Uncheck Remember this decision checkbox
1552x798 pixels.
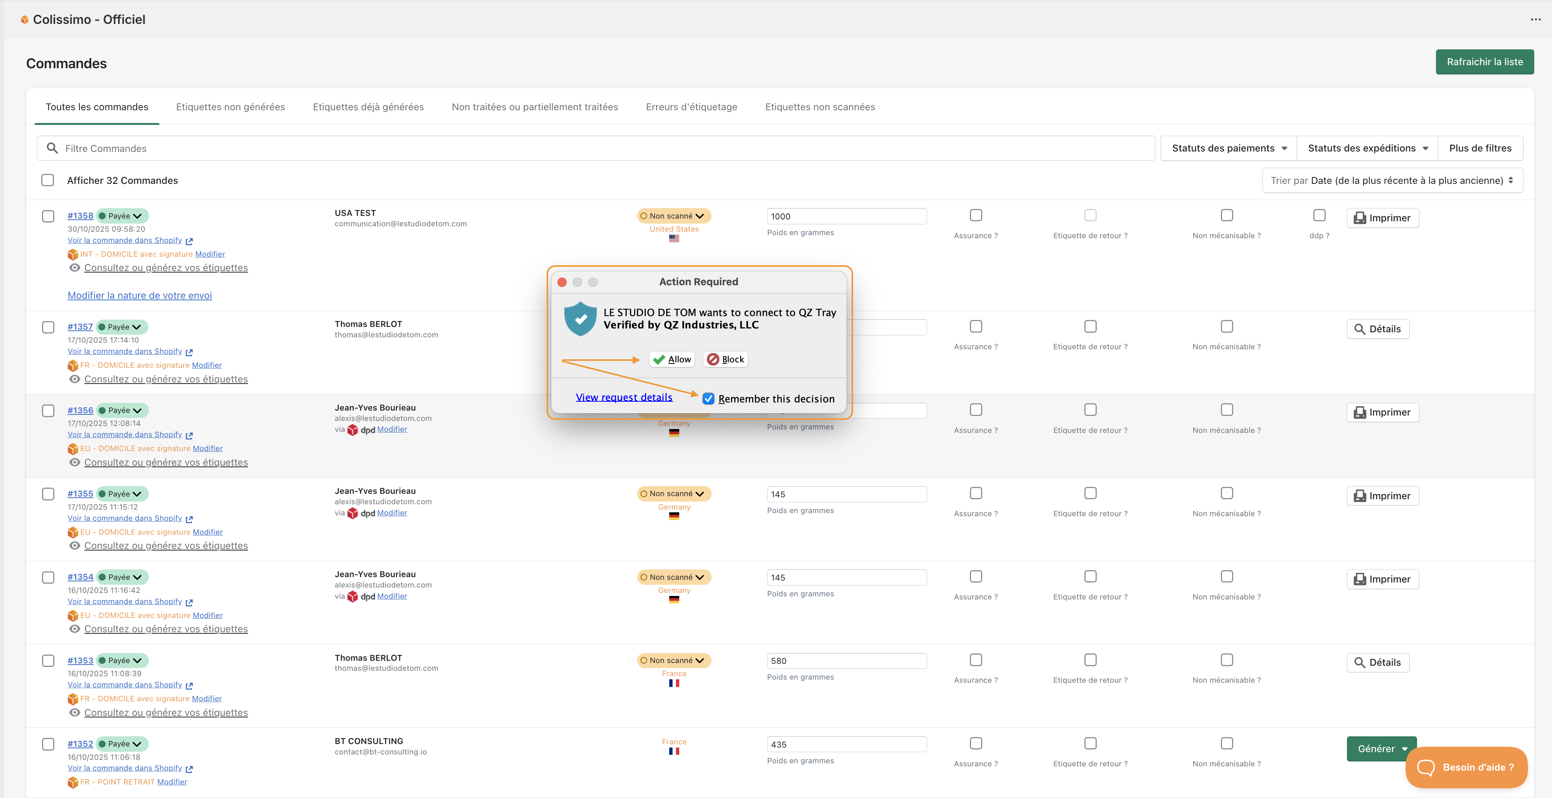click(x=709, y=398)
